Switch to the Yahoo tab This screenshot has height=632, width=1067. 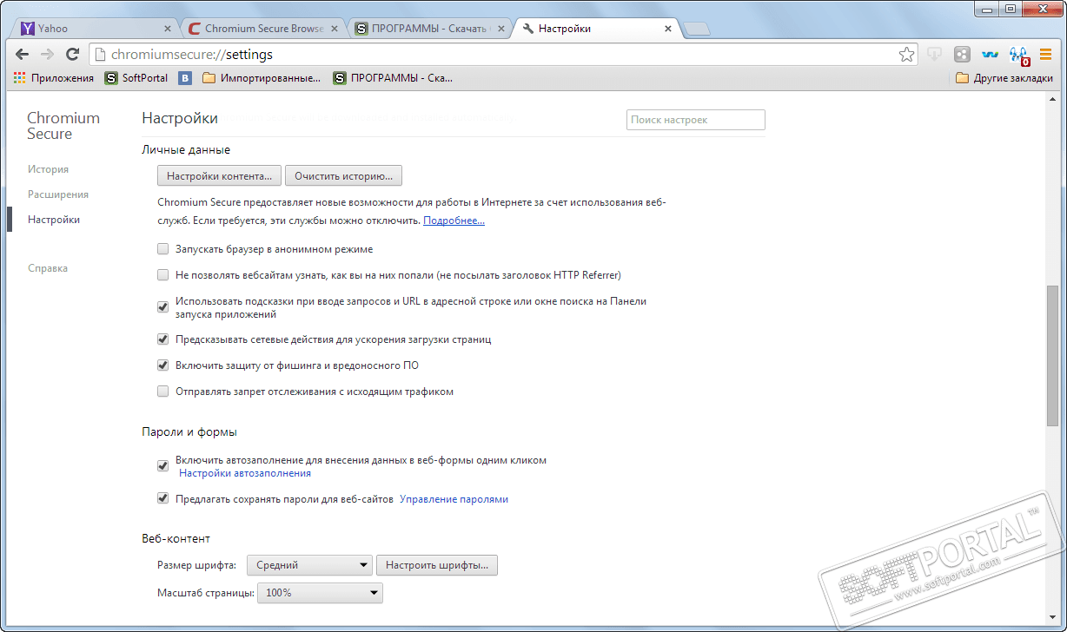(95, 29)
